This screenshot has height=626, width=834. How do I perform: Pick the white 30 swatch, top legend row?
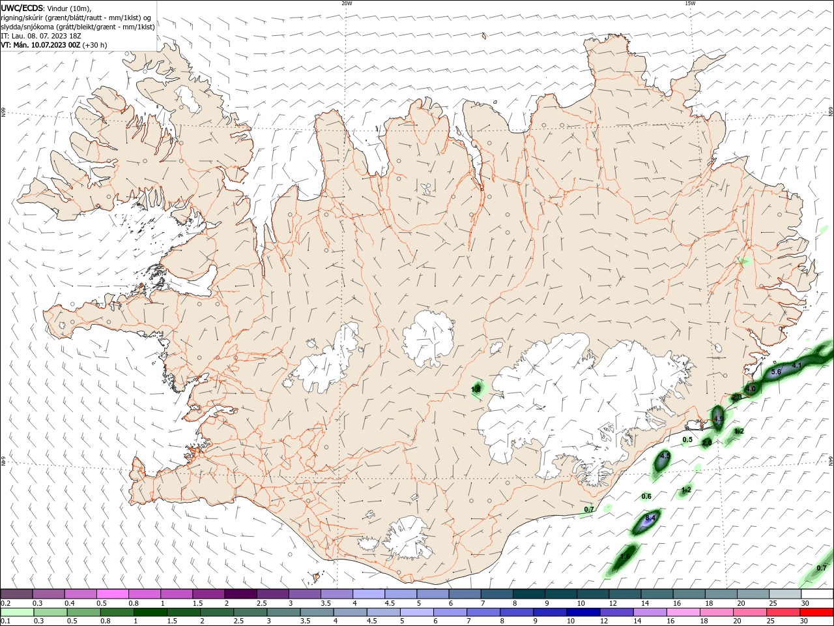click(817, 594)
